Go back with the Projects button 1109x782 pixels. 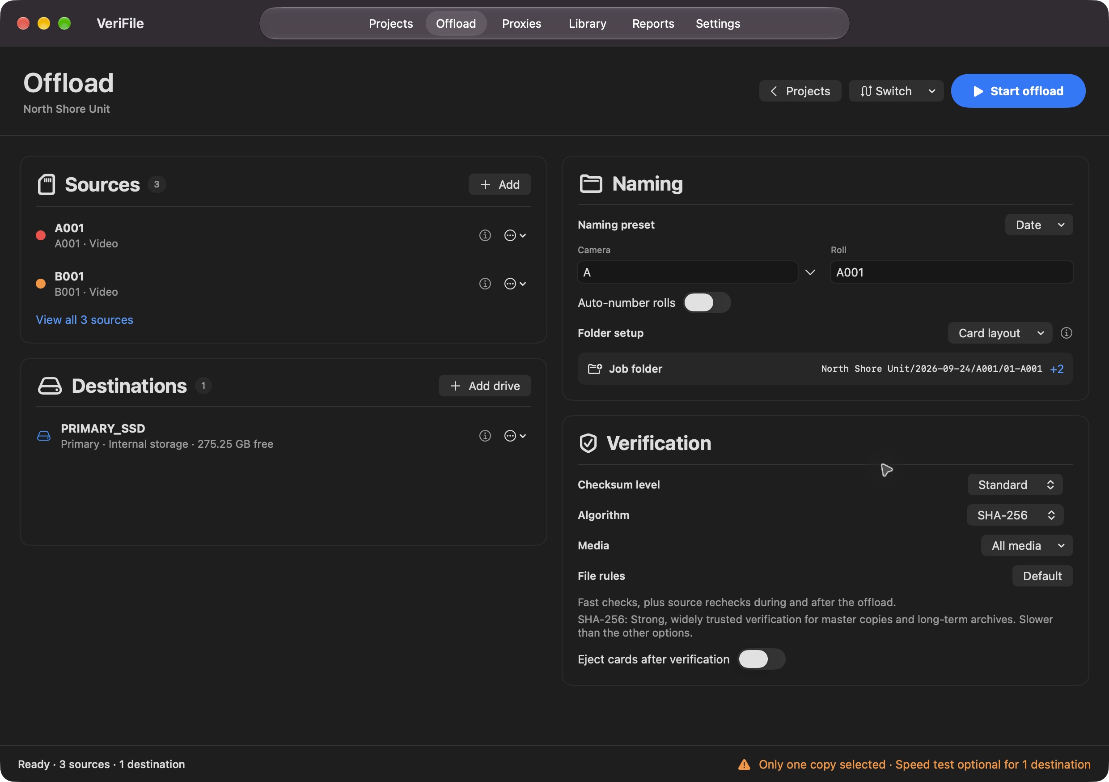point(800,91)
